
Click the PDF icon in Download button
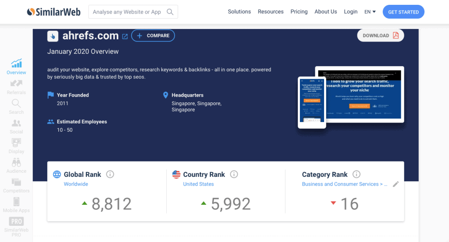coord(396,35)
